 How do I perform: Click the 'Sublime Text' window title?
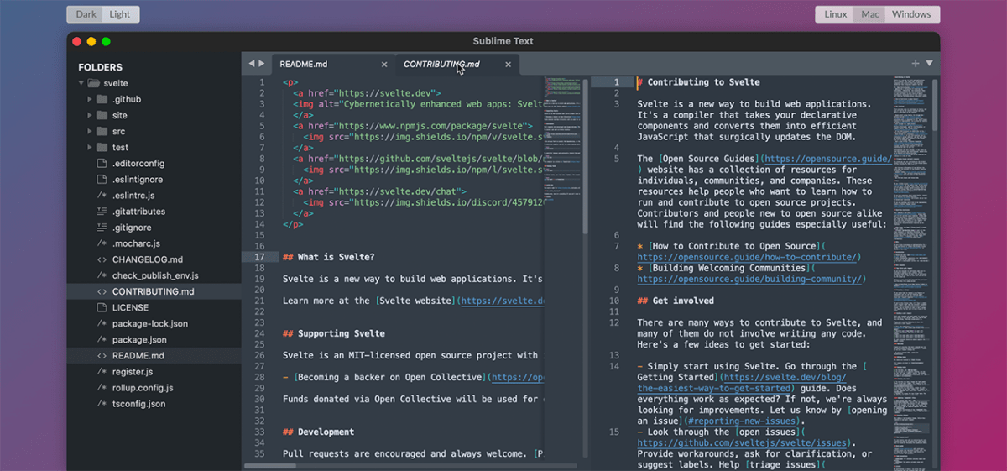[x=503, y=40]
